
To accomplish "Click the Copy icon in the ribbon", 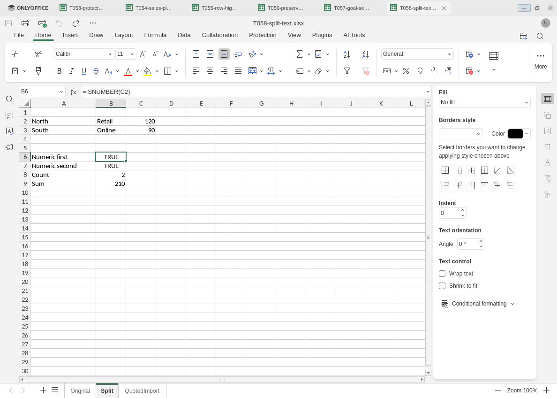I will (x=15, y=54).
